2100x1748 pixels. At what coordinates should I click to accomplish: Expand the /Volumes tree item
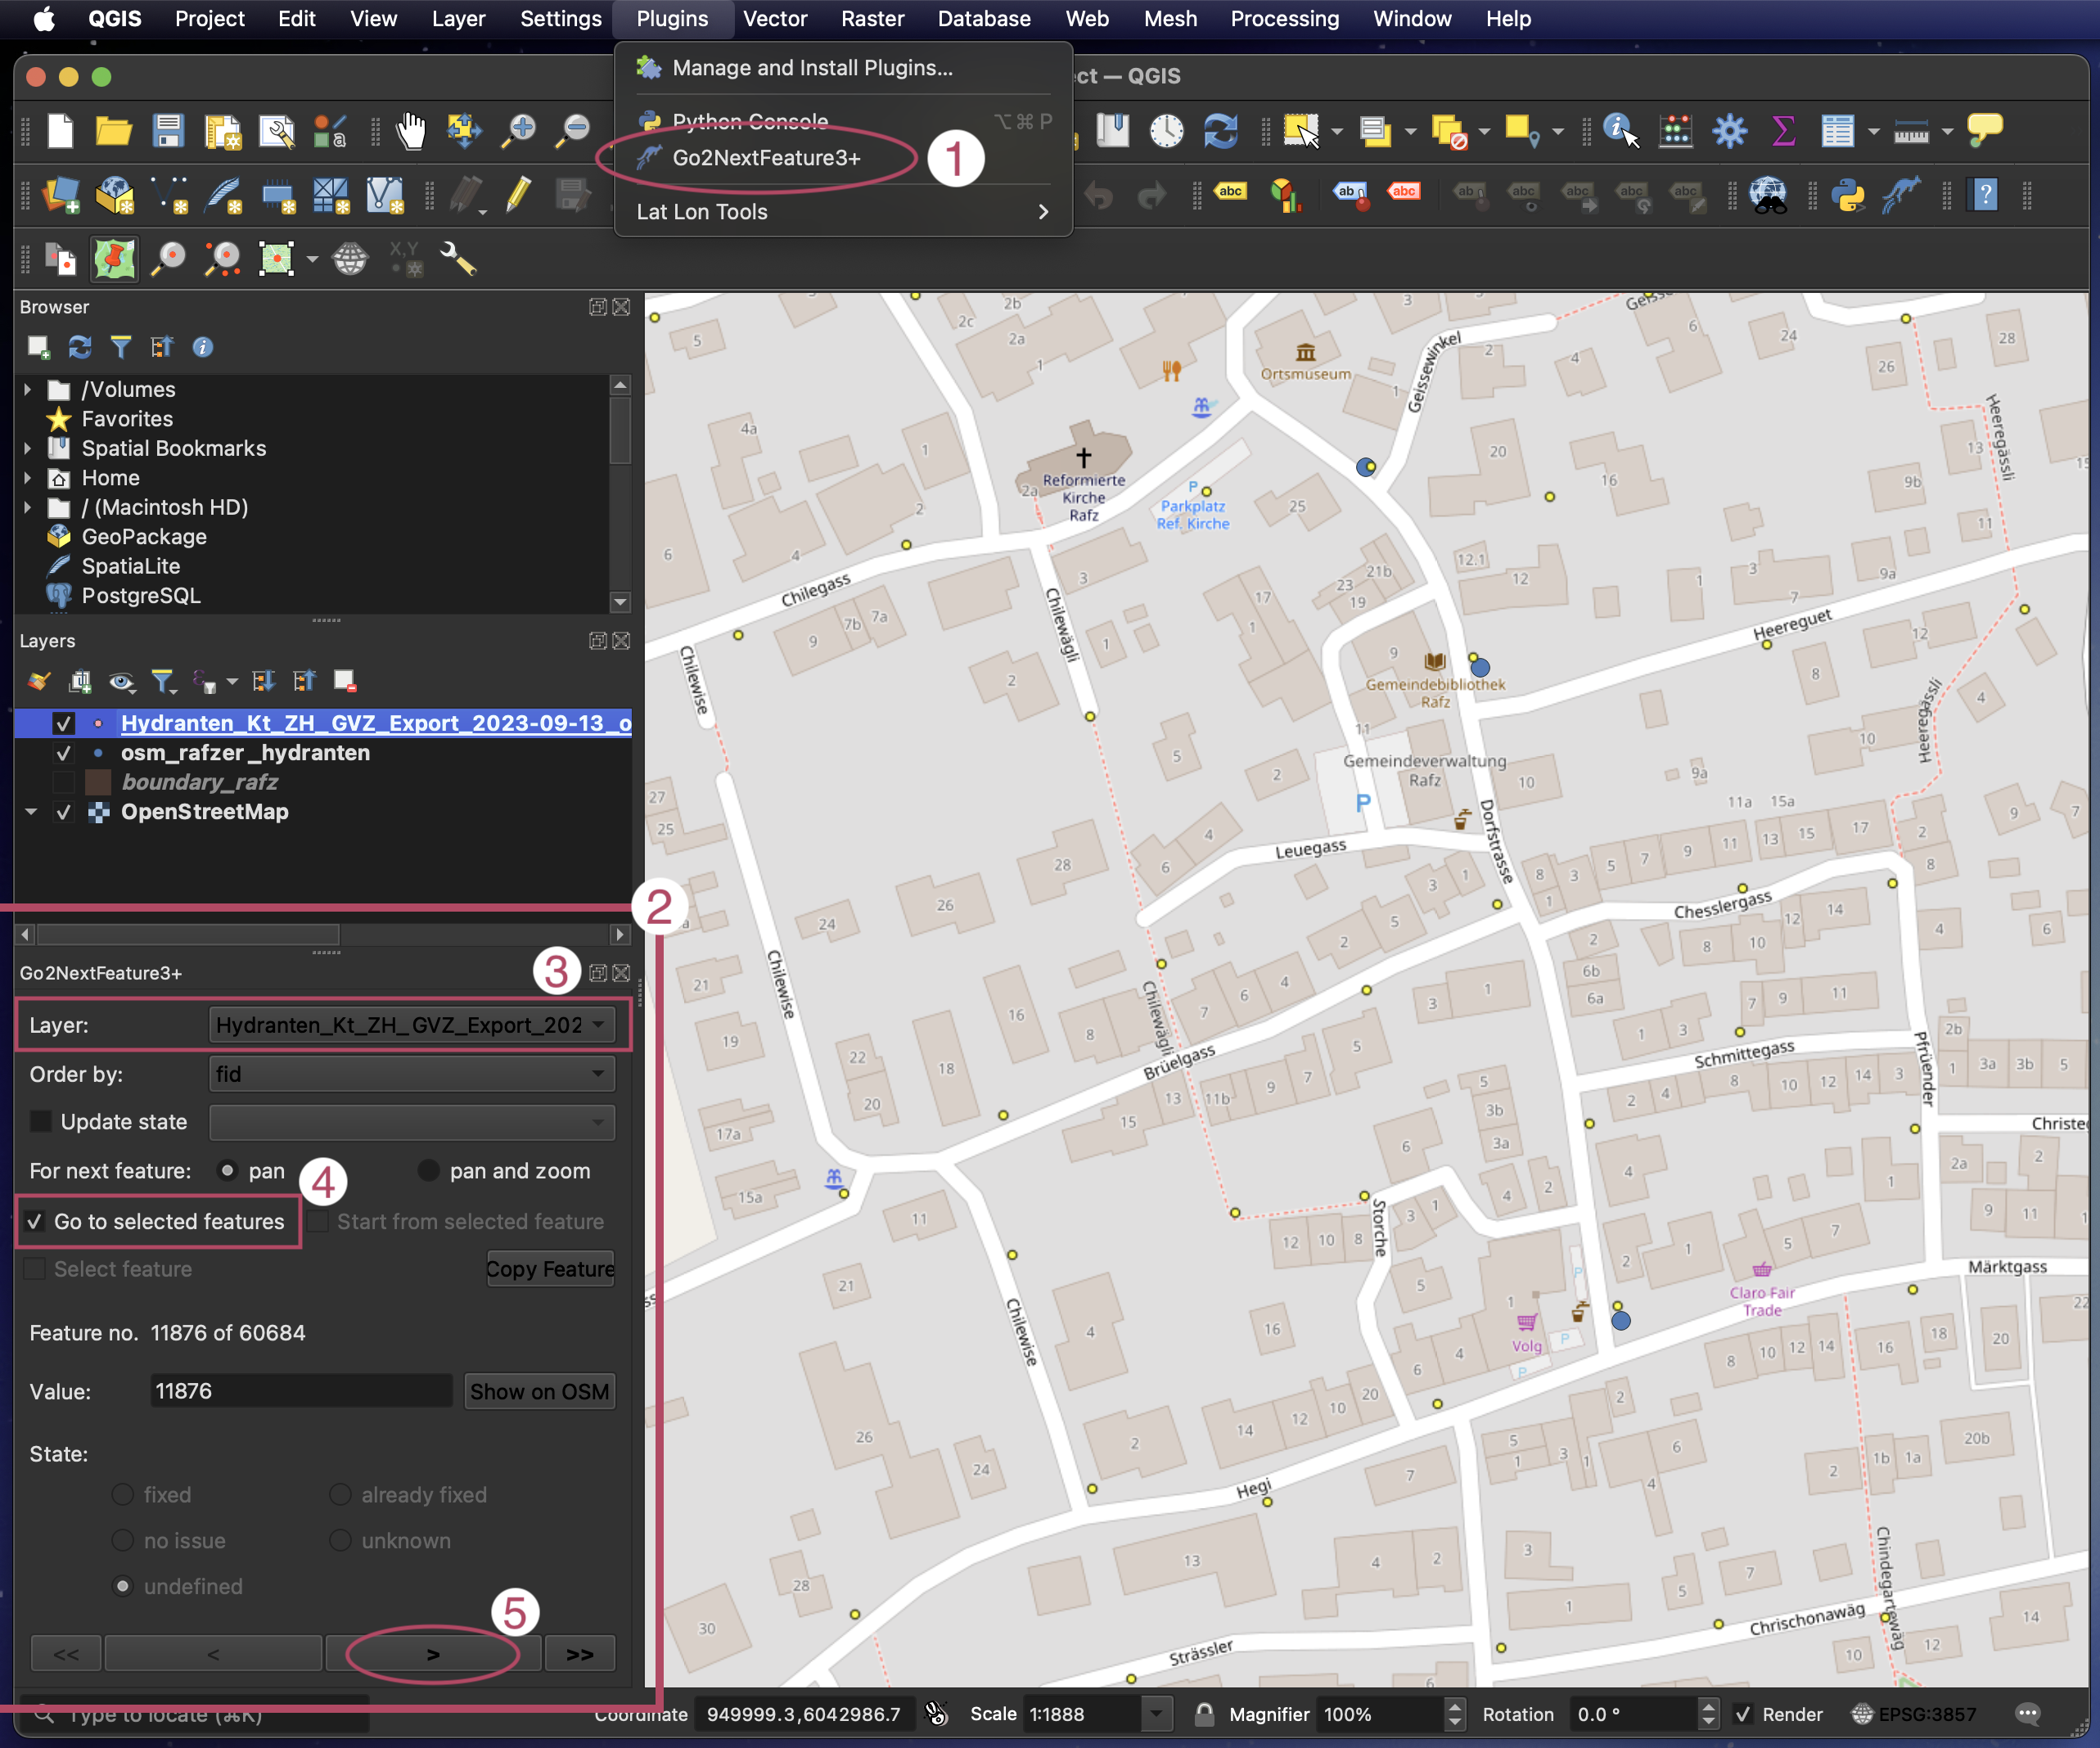tap(28, 389)
